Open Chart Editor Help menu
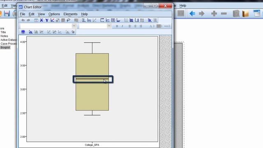Screen dimensions: 263x148 point(84,14)
